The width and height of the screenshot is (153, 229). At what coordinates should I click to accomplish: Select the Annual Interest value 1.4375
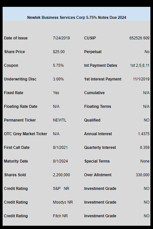[x=144, y=134]
